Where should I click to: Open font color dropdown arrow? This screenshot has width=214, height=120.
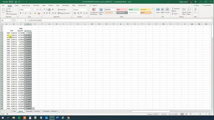pyautogui.click(x=41, y=13)
